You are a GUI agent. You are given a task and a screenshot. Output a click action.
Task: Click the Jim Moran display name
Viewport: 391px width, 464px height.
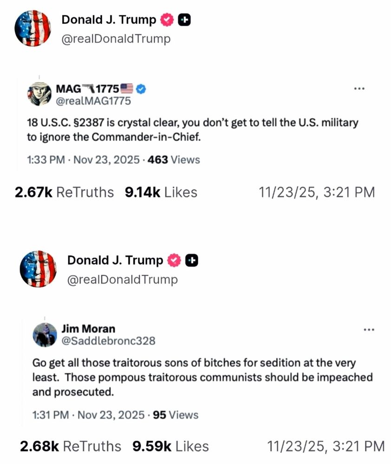[x=88, y=329]
